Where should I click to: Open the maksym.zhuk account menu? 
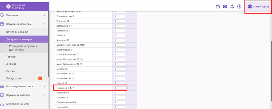[x=258, y=7]
